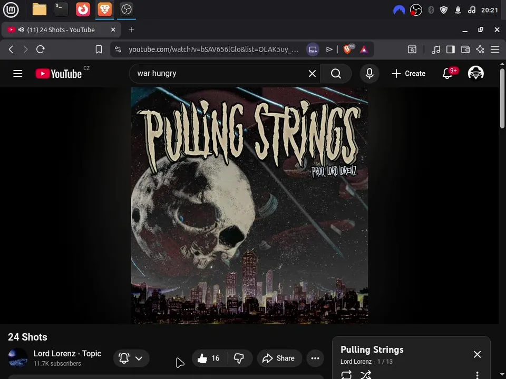Select the 24 Shots - YouTube tab

[61, 29]
